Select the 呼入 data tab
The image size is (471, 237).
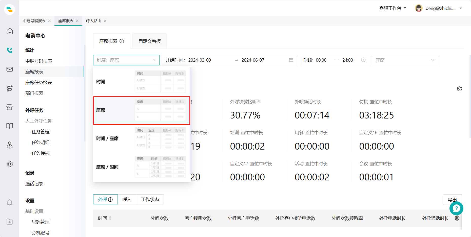pyautogui.click(x=127, y=199)
